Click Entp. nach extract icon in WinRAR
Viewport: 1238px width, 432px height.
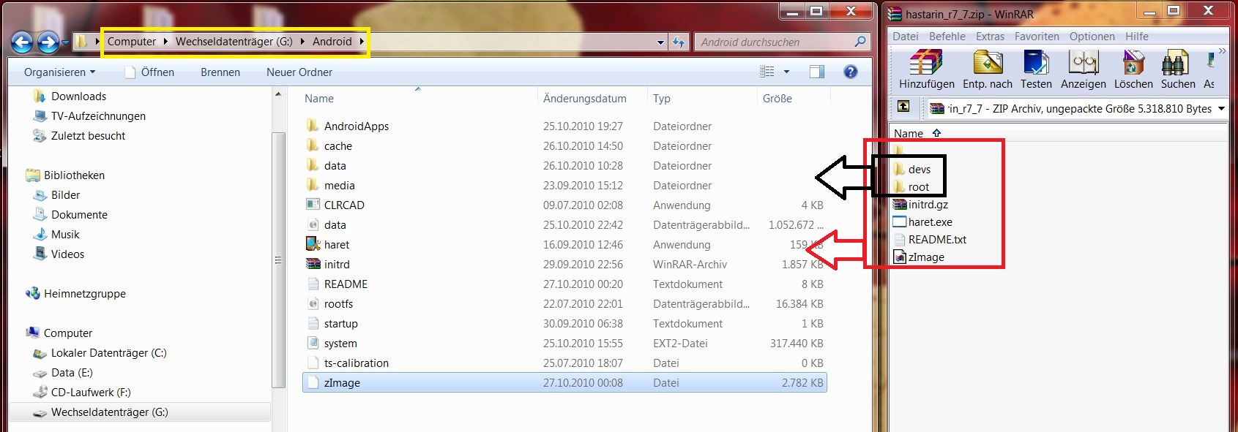(988, 63)
